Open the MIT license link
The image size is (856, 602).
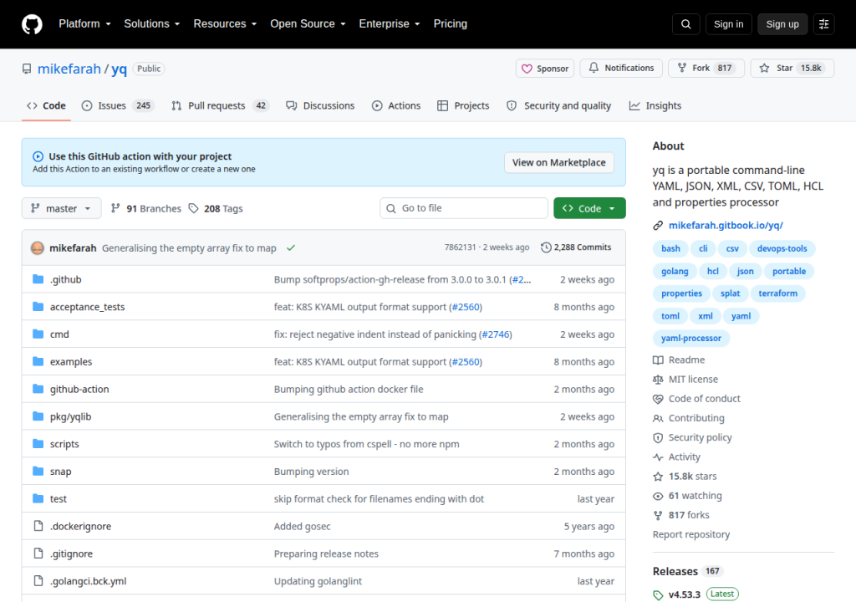(685, 379)
